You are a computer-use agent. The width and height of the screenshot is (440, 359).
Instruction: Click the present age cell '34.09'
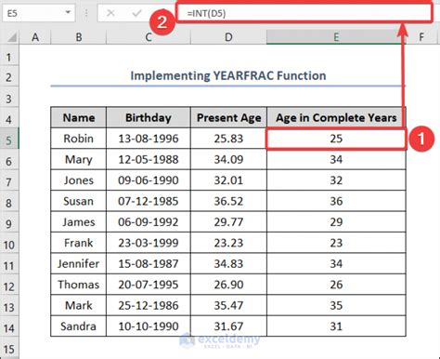[228, 159]
